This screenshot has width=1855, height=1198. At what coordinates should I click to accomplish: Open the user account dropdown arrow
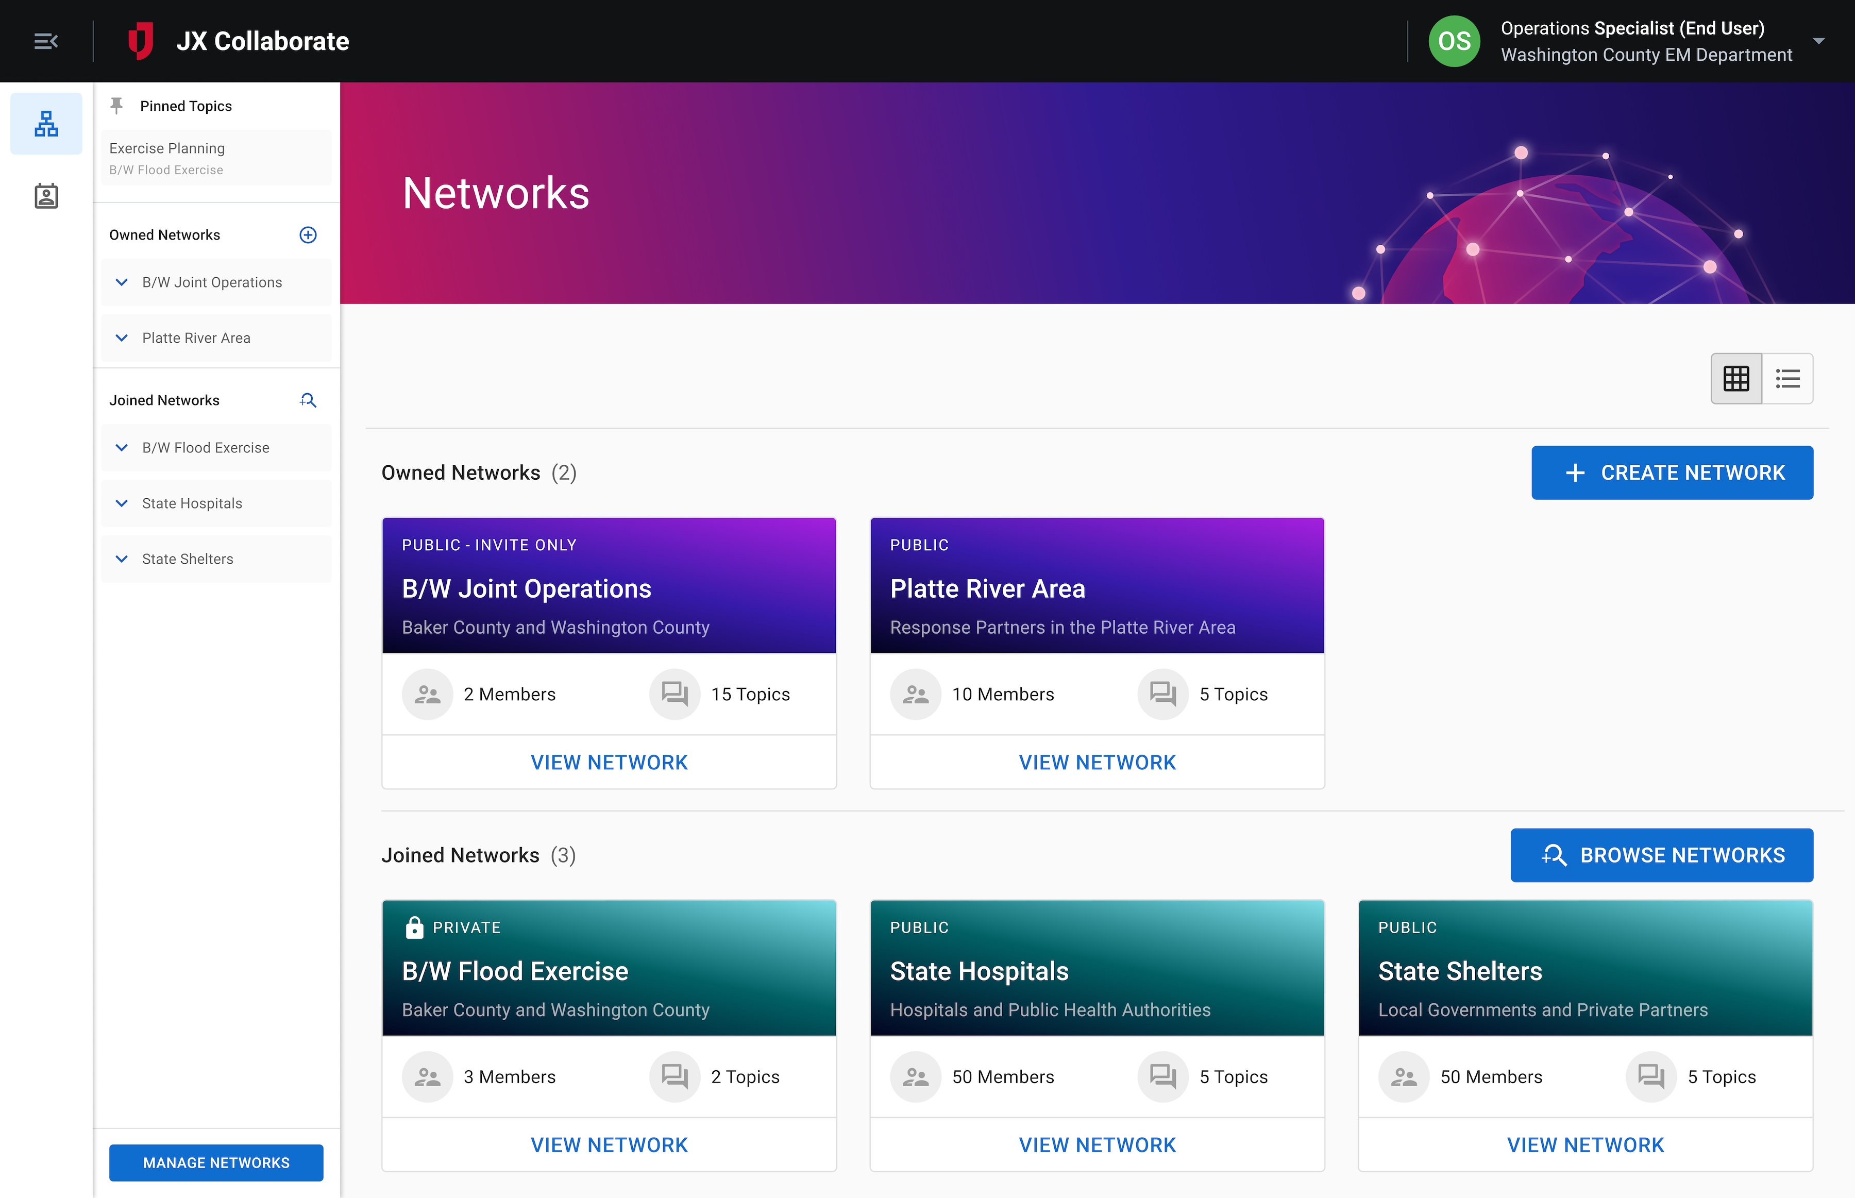[x=1818, y=41]
